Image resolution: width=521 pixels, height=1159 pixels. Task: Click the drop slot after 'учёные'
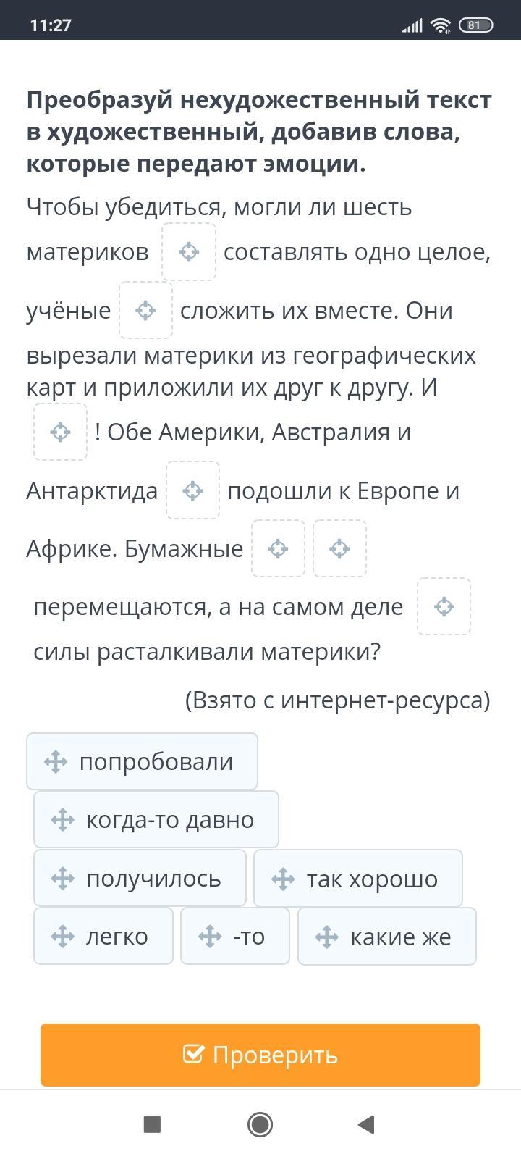coord(145,310)
